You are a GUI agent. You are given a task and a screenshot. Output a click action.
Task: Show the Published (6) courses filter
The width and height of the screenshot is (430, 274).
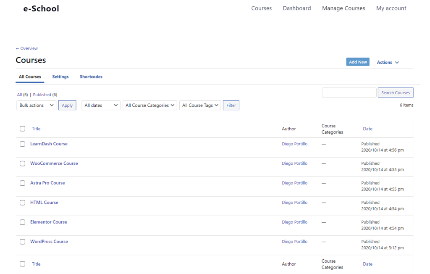45,95
